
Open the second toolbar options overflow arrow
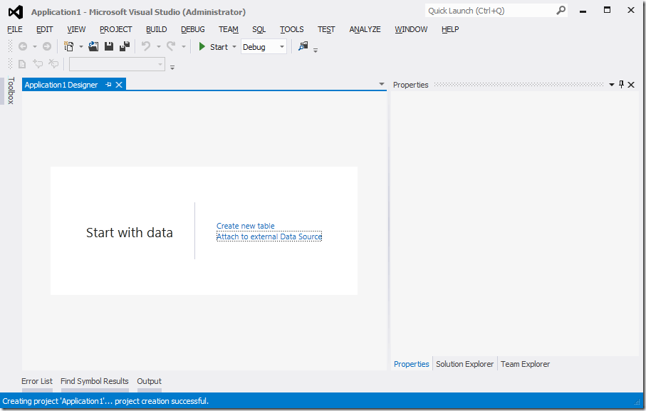tap(172, 67)
